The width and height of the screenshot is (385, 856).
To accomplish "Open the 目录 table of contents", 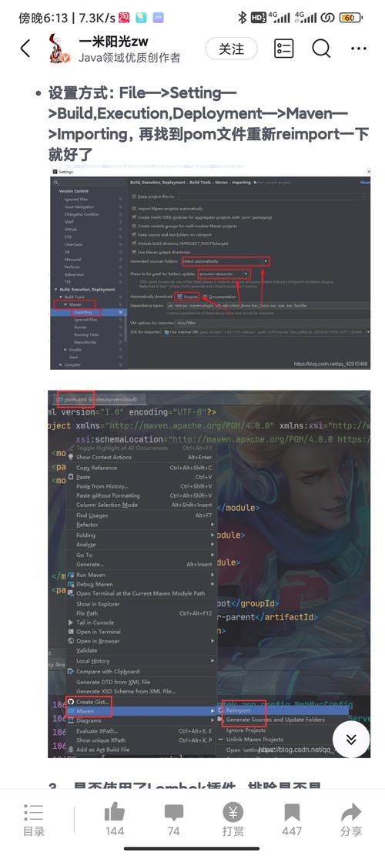I will [x=34, y=820].
